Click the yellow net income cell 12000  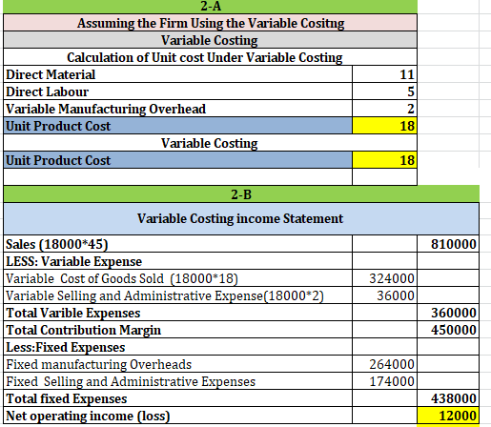tap(448, 416)
